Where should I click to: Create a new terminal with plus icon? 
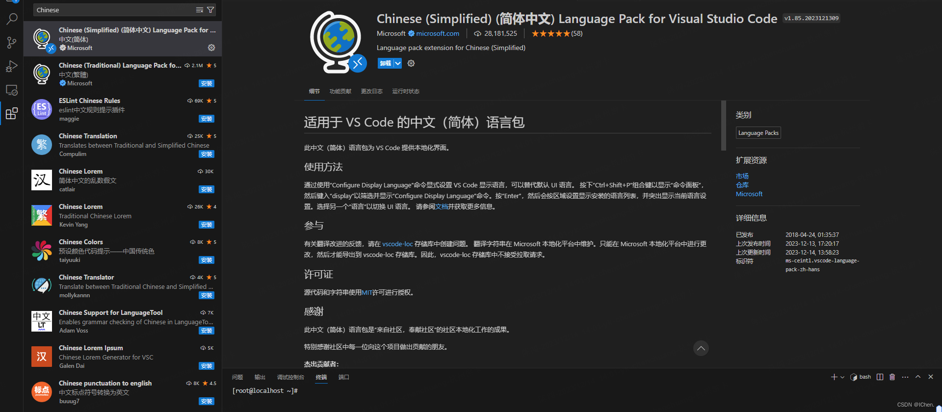click(x=834, y=377)
